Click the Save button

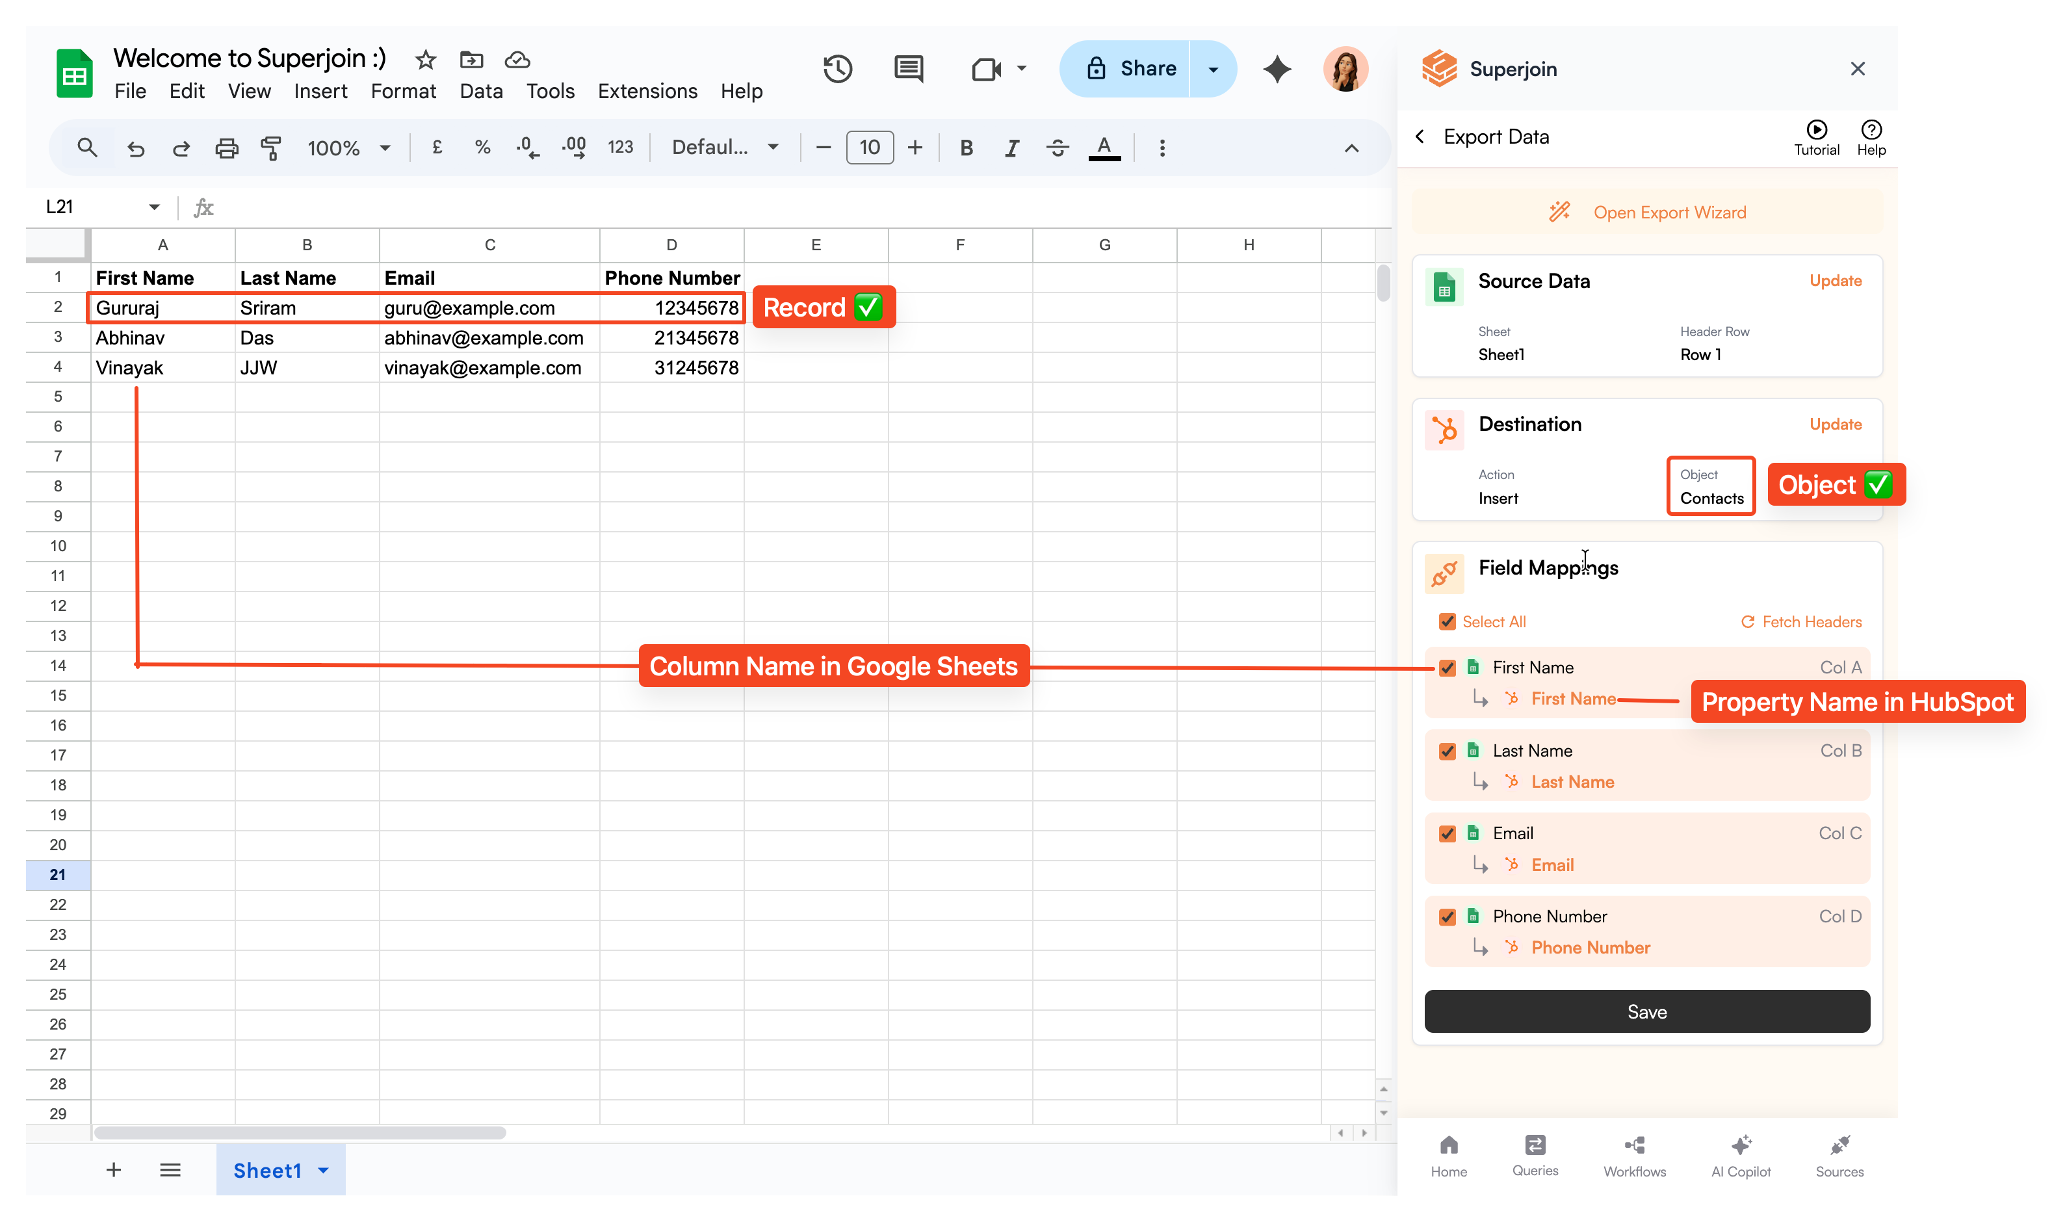[1647, 1011]
